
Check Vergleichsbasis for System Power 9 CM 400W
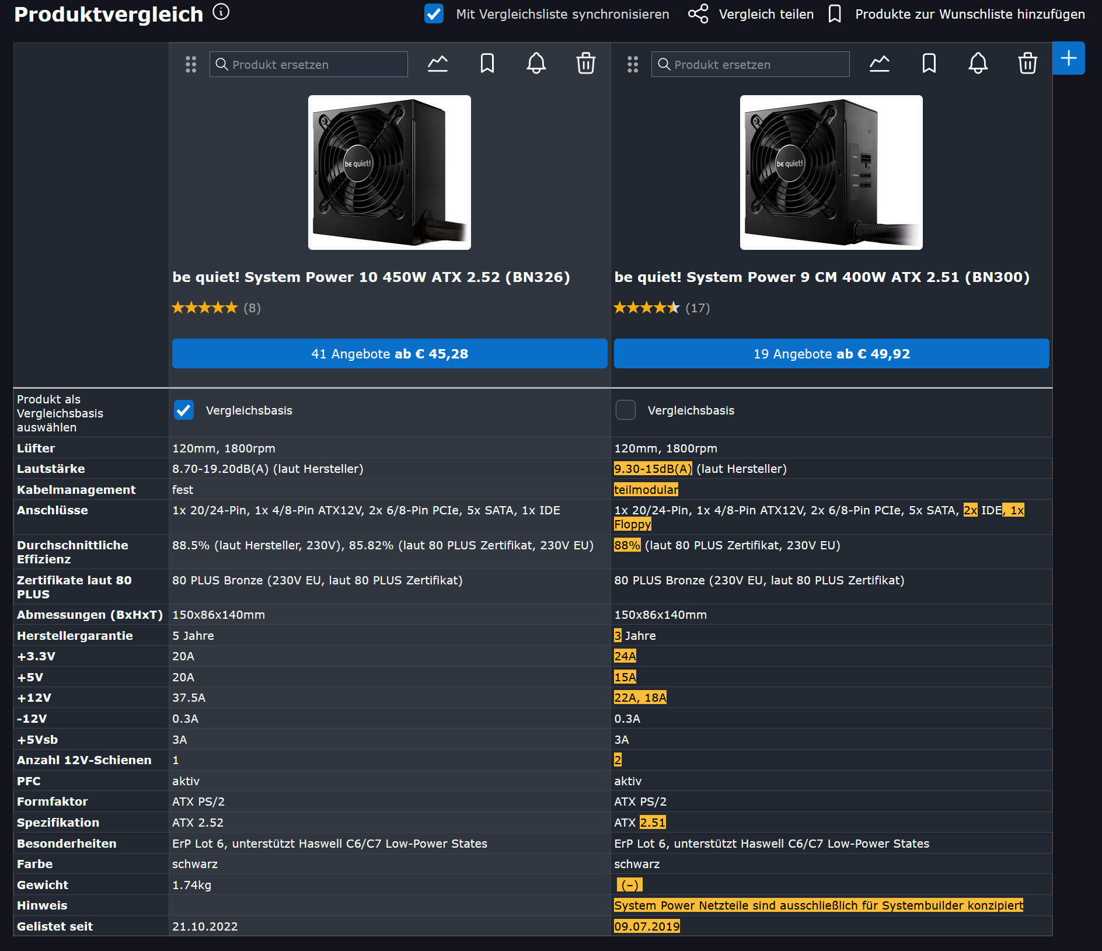tap(626, 410)
